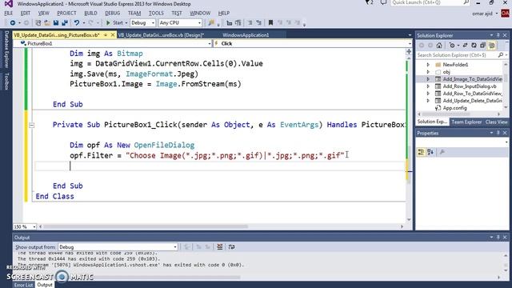Click the feedback speech bubble icon

coord(383,2)
